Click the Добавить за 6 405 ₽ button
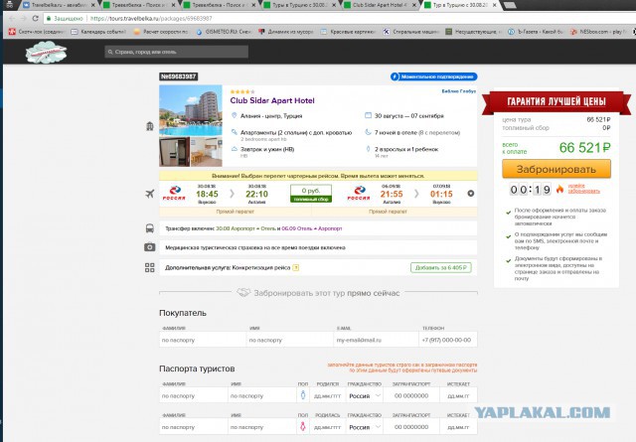The width and height of the screenshot is (636, 442). pyautogui.click(x=441, y=267)
